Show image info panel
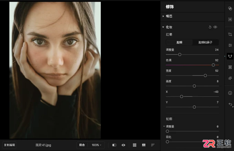This screenshot has height=151, width=234. 230,93
